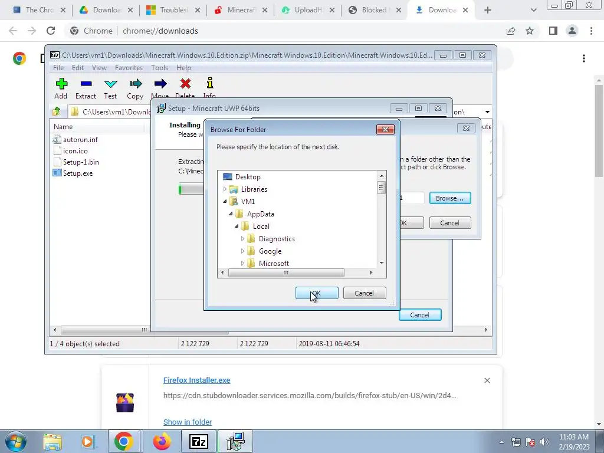Click the folder tree vertical scrollbar thumb
604x453 pixels.
[381, 188]
